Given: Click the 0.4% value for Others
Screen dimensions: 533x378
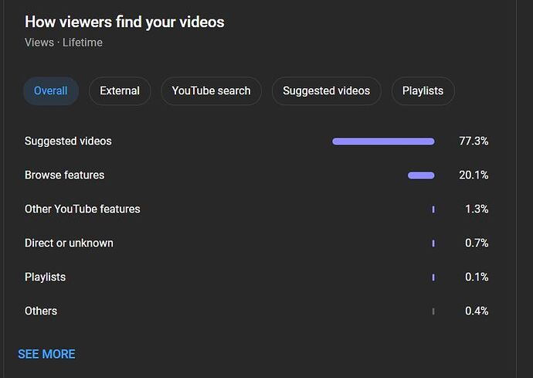Looking at the screenshot, I should click(477, 311).
